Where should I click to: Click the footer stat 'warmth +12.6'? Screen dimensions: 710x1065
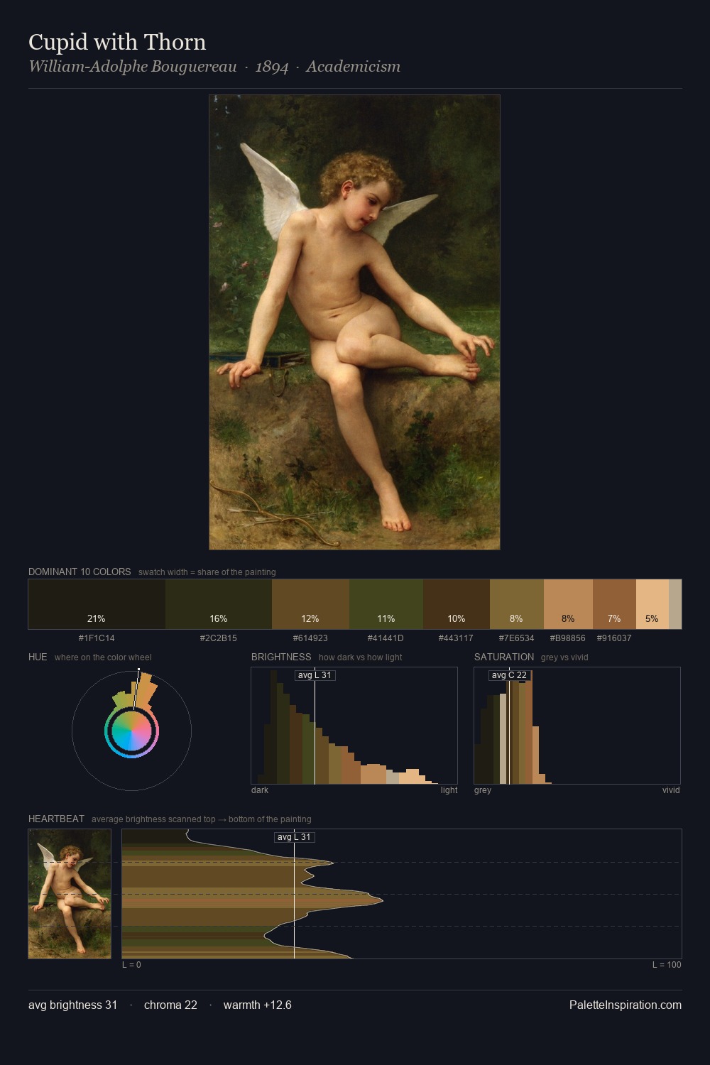pos(258,1005)
